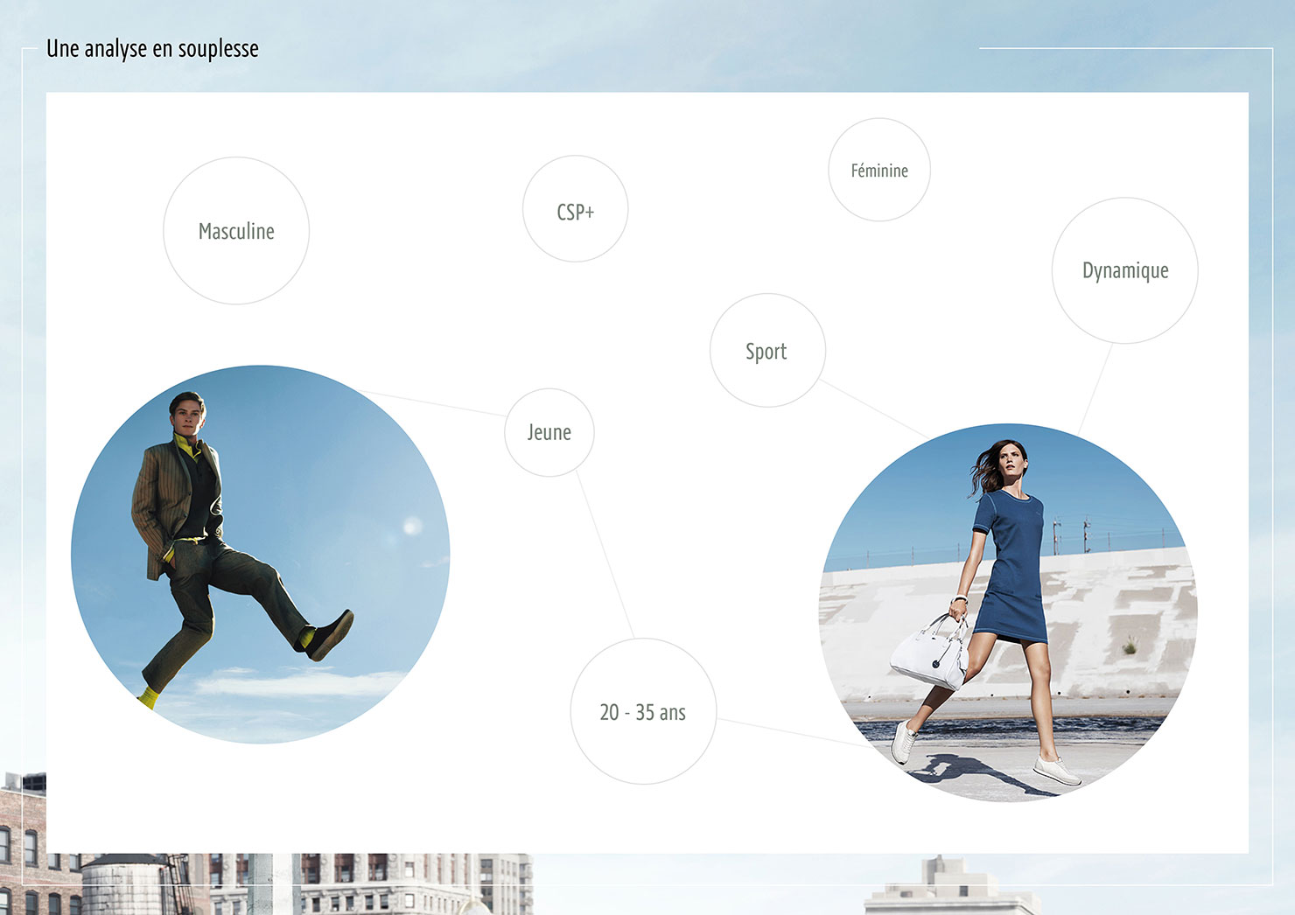Click the 20 - 35 ans circle
Screen dimensions: 1295x915
pos(643,712)
